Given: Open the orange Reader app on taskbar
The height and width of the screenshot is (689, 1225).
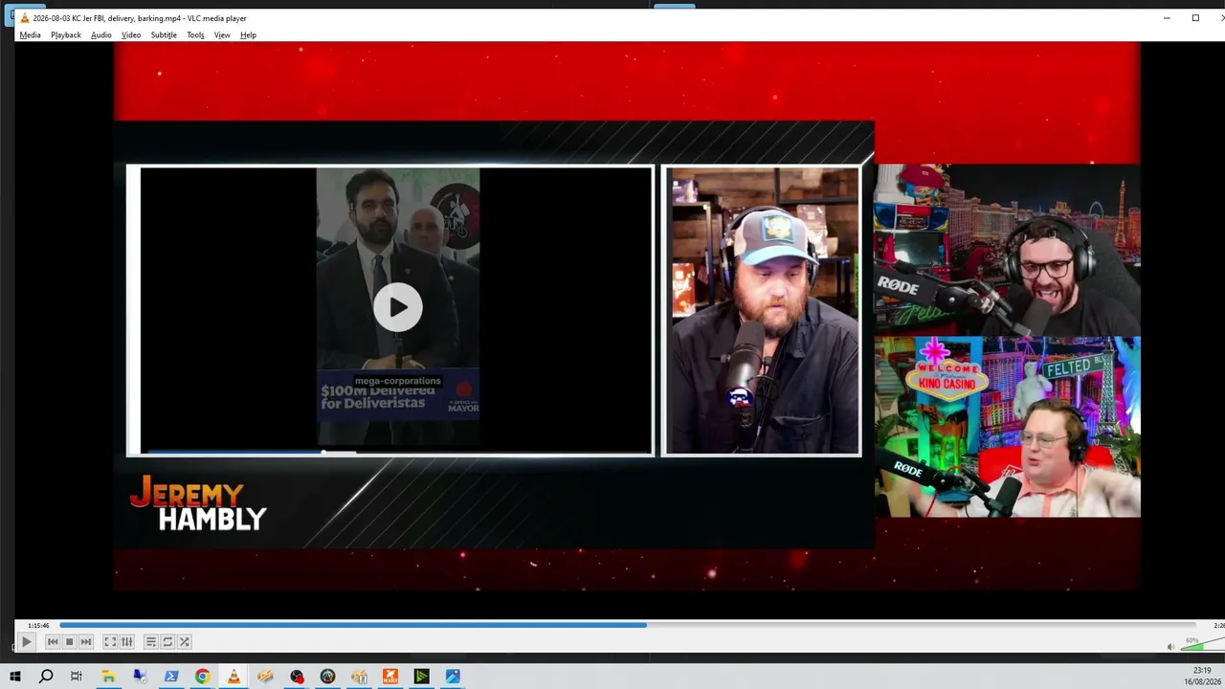Looking at the screenshot, I should tap(390, 677).
